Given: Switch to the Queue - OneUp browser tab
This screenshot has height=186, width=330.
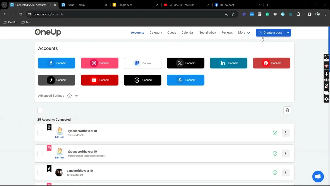Looking at the screenshot, I should [x=84, y=5].
